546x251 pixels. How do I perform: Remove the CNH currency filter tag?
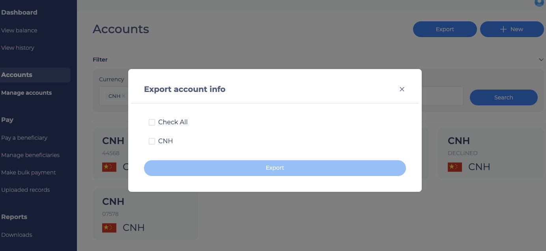tap(123, 96)
